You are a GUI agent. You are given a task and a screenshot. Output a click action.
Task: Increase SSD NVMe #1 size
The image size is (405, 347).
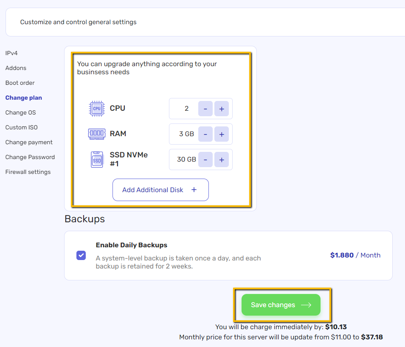click(222, 160)
